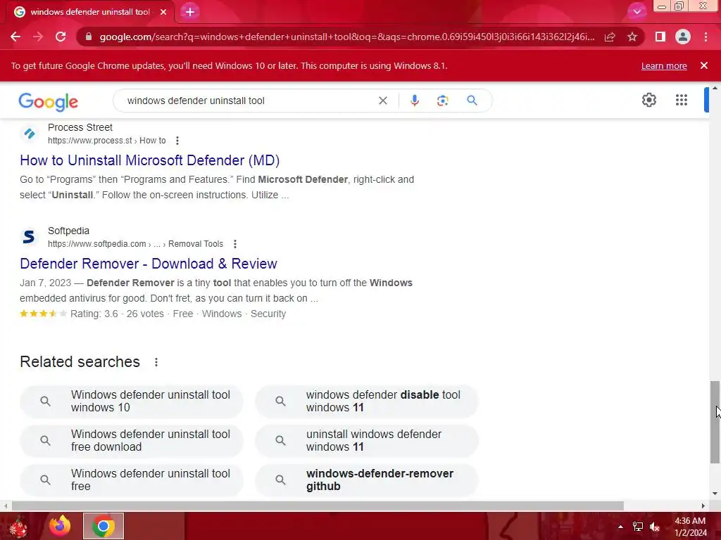Open the Chrome side panel
This screenshot has width=721, height=540.
tap(660, 37)
